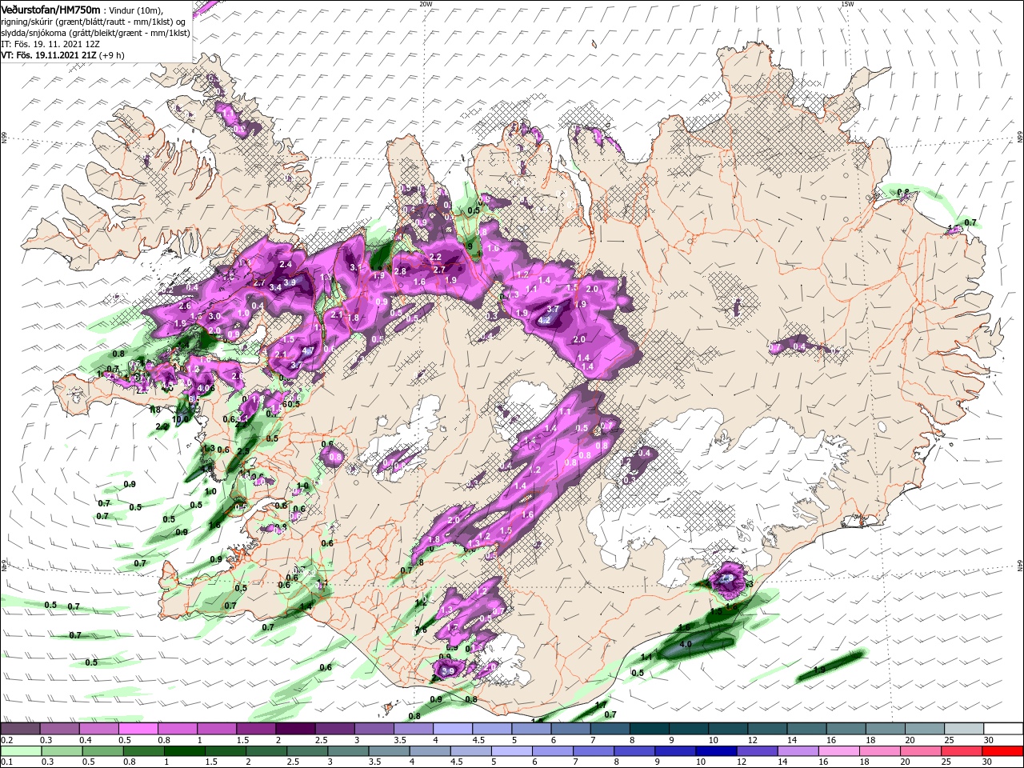Viewport: 1024px width, 768px height.
Task: Pick the dark teal 8 swatch in the upper legend
Action: point(650,729)
